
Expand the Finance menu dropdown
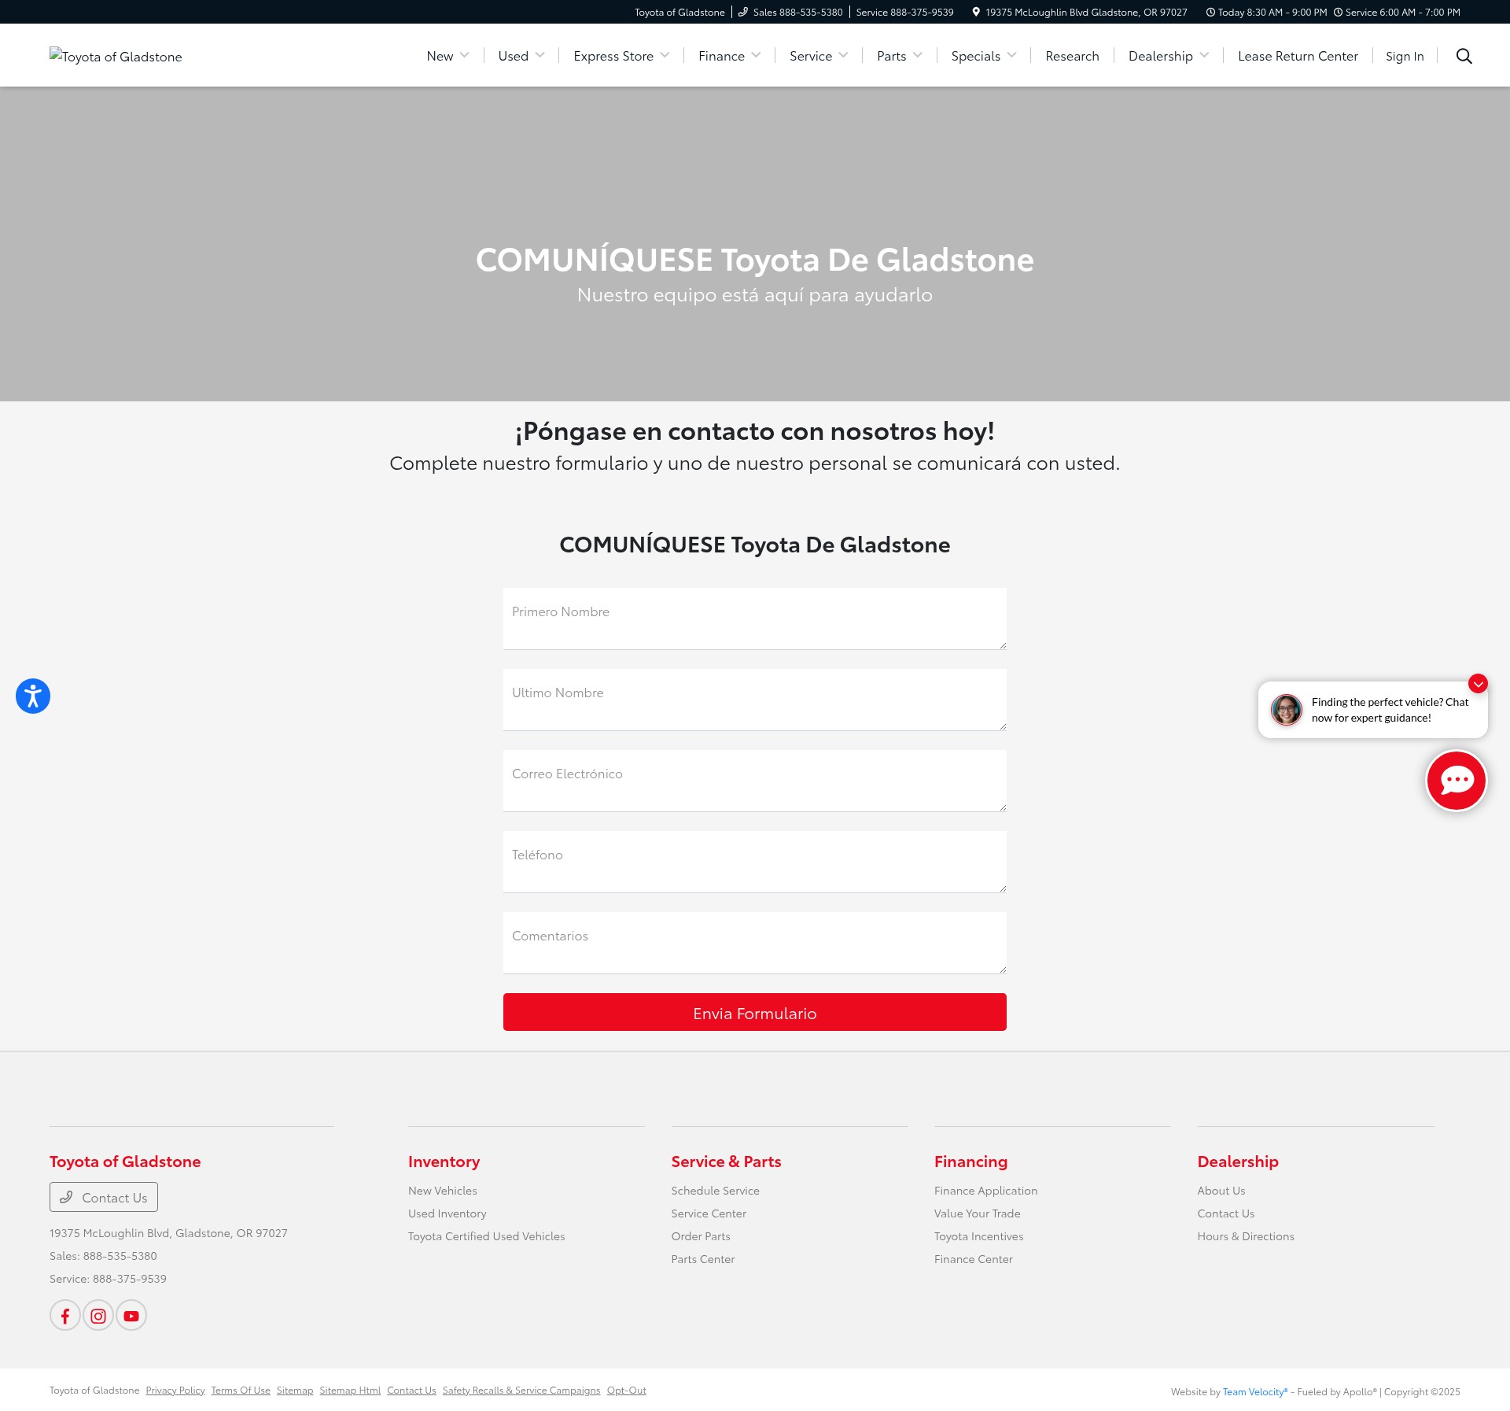729,56
